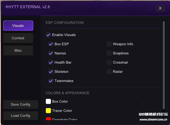Enable the Weapon Info checkbox
Screen dimensions: 170x125
coord(109,44)
